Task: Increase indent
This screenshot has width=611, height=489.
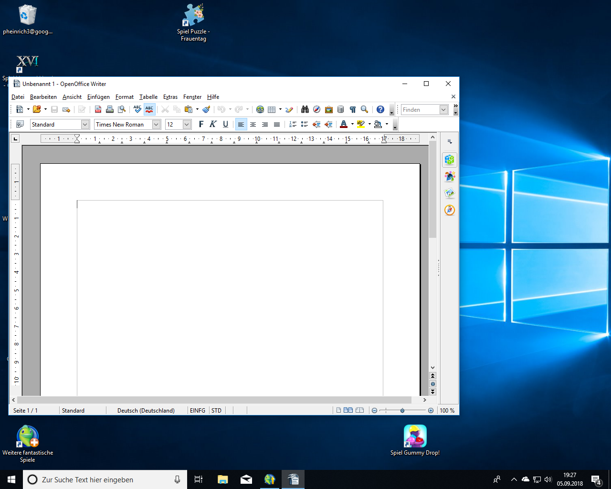Action: [x=328, y=124]
